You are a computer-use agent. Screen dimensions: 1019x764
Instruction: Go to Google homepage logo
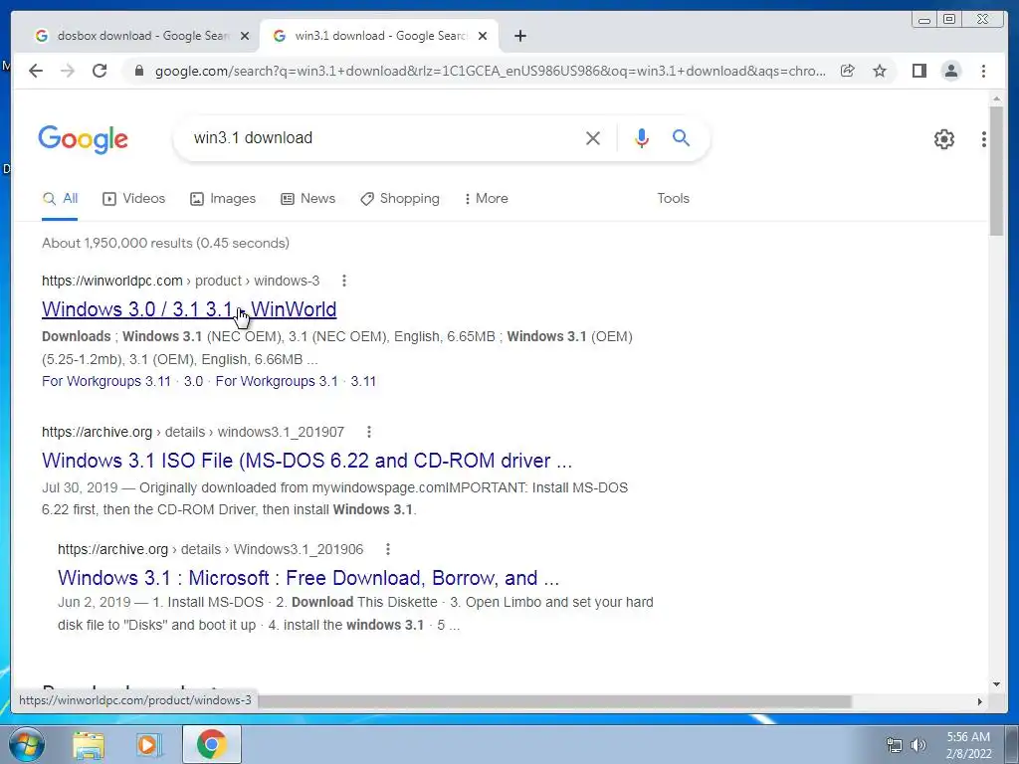pos(84,139)
